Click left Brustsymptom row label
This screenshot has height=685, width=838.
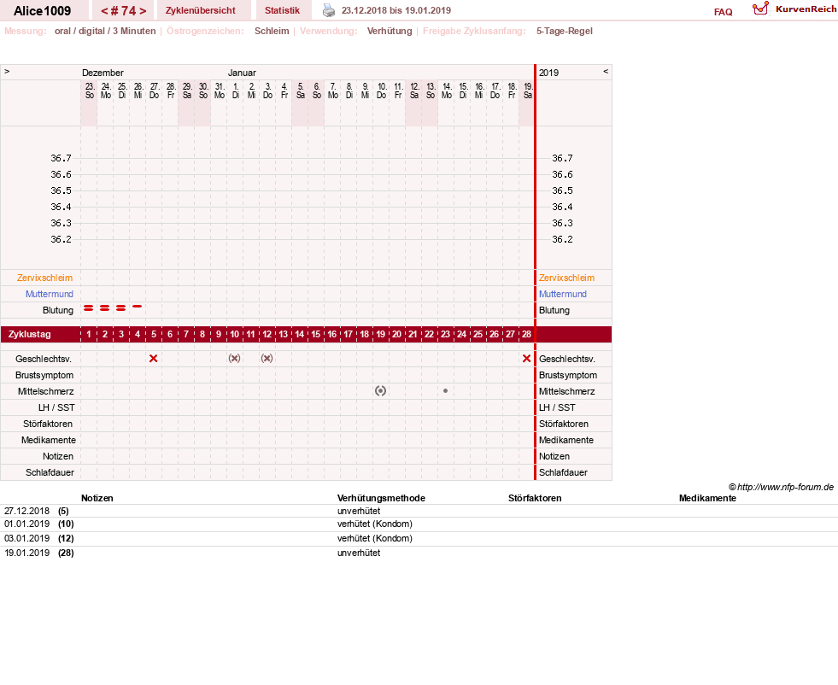point(44,375)
